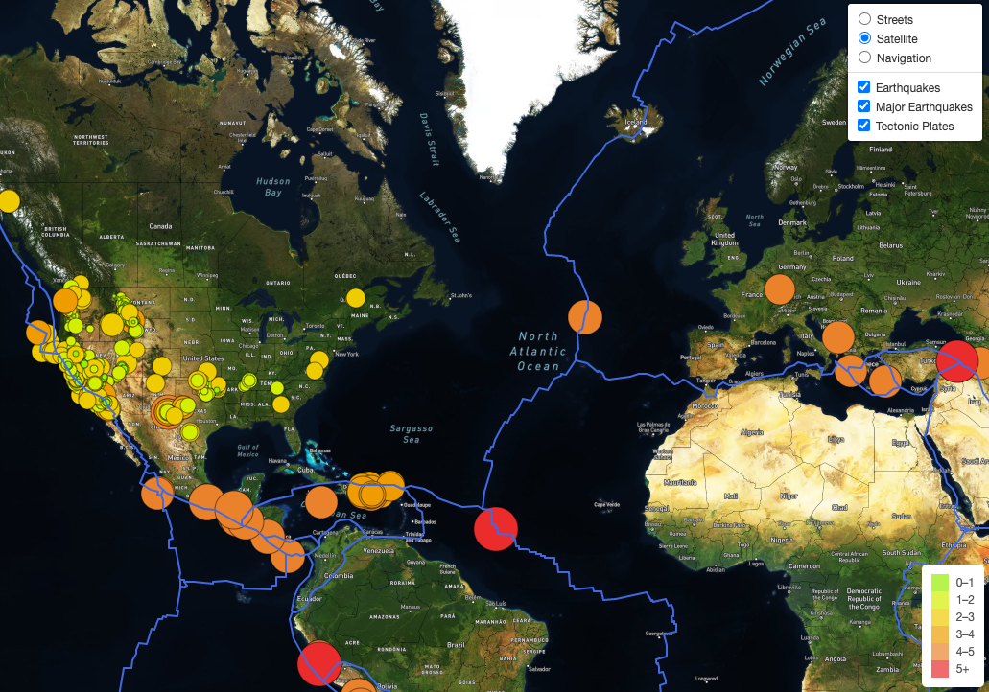Click the 'North Atlantic Ocean' map label
The image size is (989, 692).
click(x=538, y=351)
